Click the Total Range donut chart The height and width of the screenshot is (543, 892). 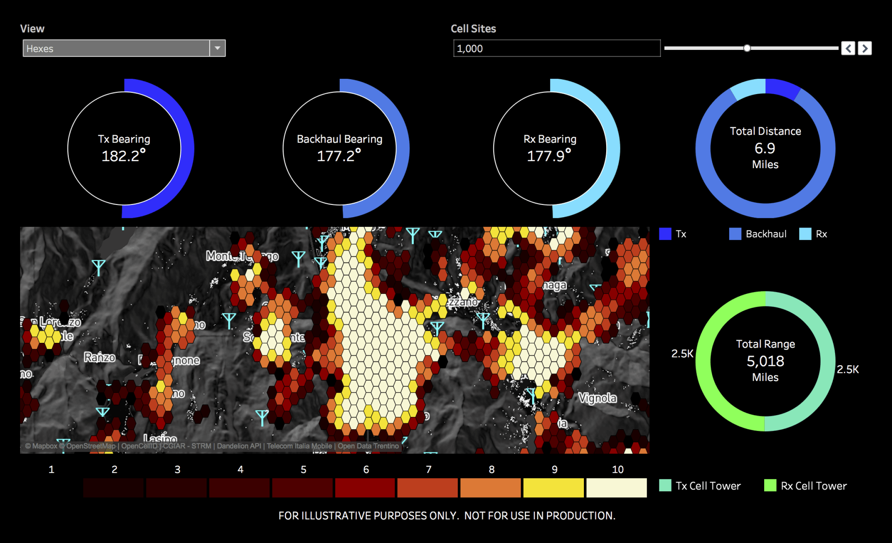point(765,361)
